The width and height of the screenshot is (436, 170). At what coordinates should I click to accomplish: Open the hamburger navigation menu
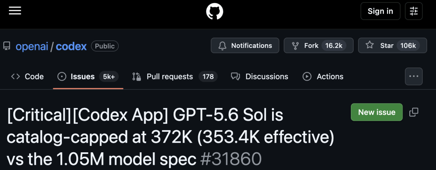click(15, 11)
